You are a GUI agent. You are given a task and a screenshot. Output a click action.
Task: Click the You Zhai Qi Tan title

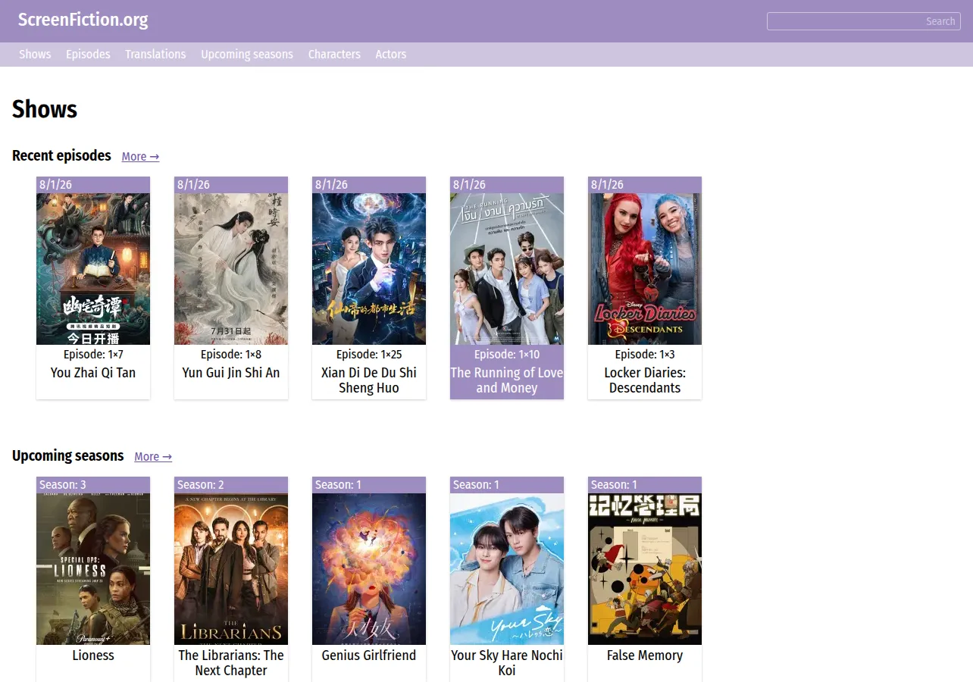click(93, 373)
